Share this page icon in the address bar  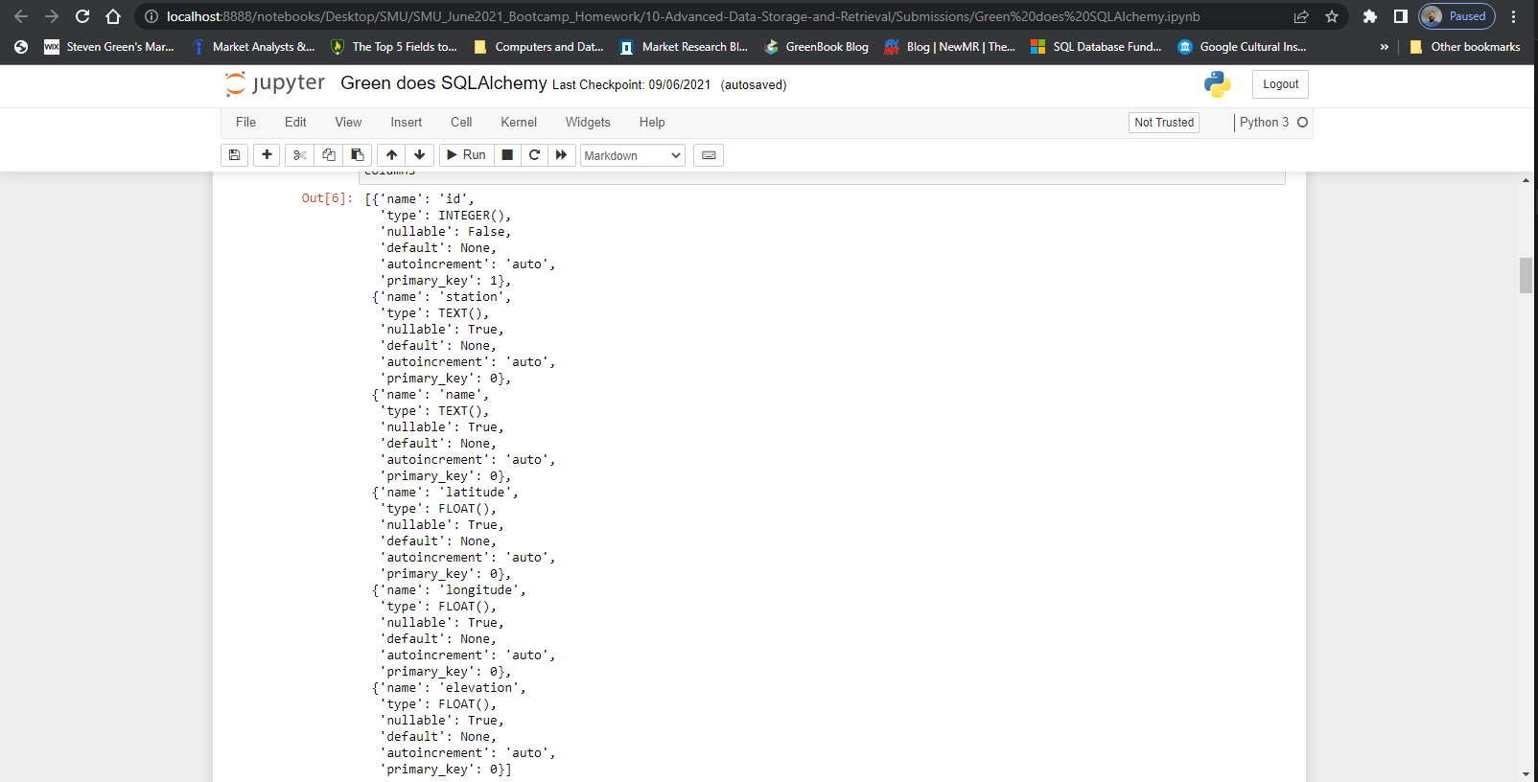point(1301,16)
